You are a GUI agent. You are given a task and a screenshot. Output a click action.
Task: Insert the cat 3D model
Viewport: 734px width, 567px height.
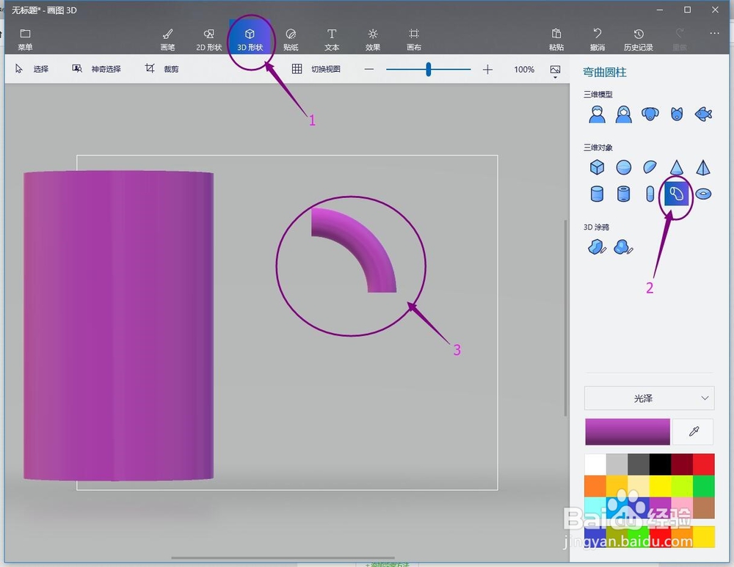pos(677,114)
